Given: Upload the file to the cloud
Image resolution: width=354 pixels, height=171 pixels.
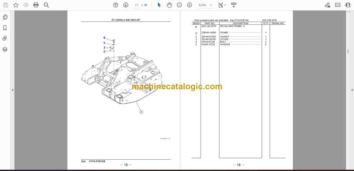Looking at the screenshot, I should 26,5.
